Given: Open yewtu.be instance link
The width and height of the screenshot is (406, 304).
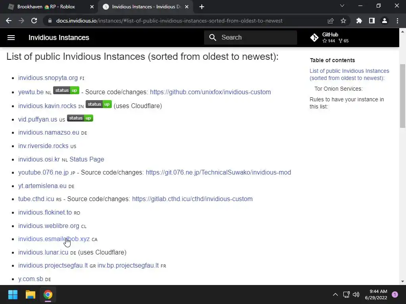Looking at the screenshot, I should (x=31, y=92).
